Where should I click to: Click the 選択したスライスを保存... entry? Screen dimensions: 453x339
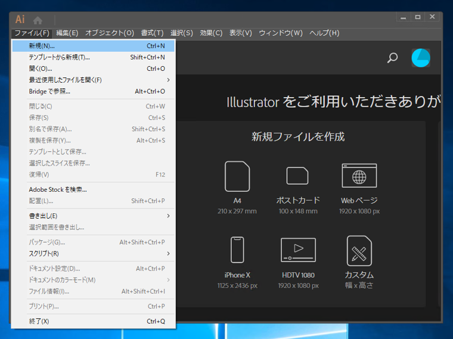pos(94,163)
